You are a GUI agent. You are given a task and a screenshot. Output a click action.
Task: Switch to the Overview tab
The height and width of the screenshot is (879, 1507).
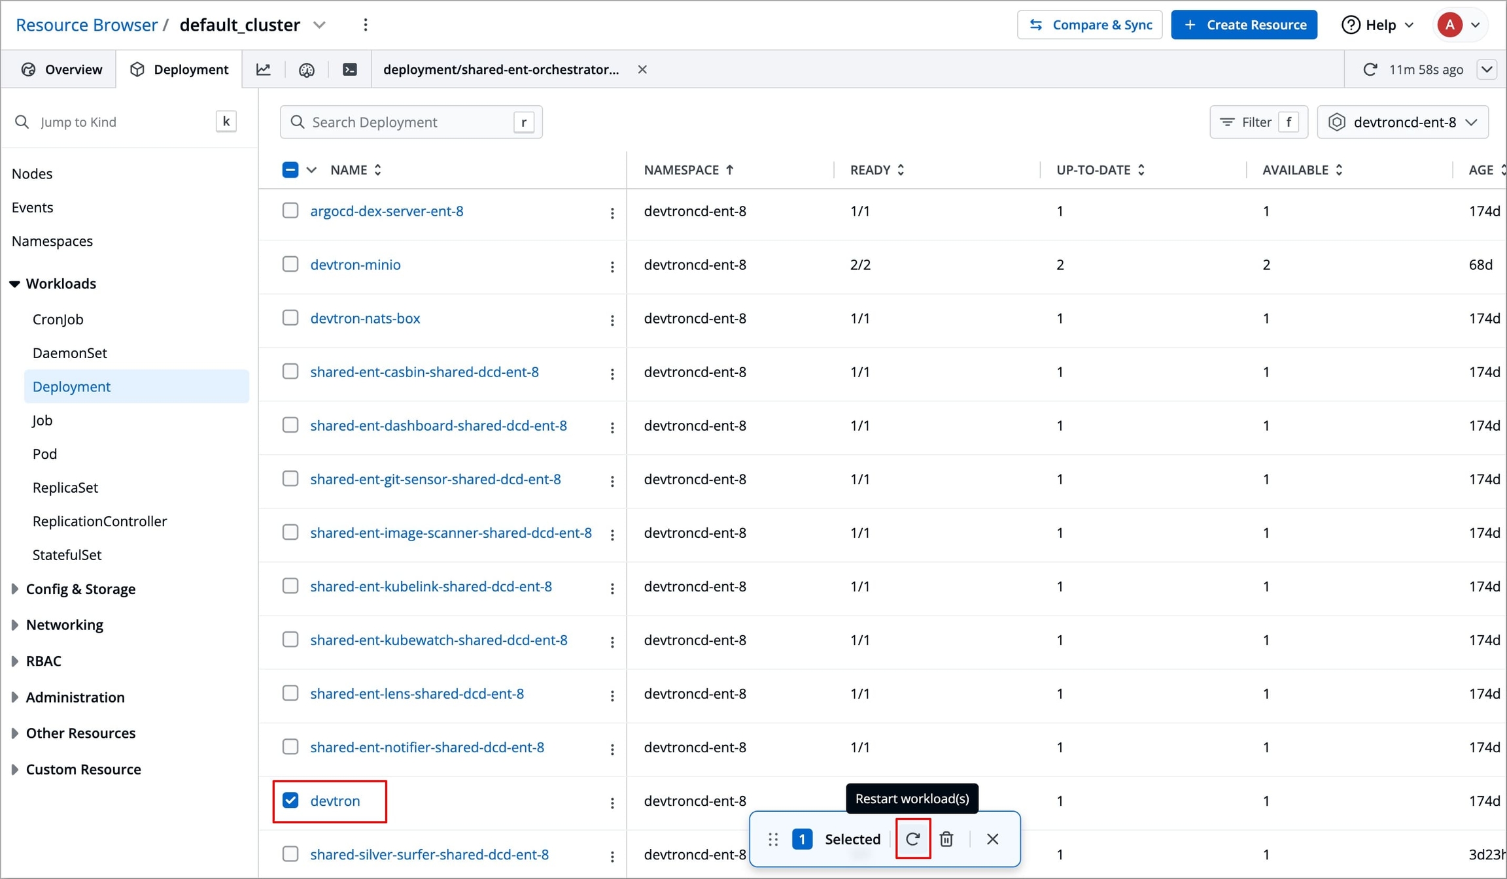[61, 69]
